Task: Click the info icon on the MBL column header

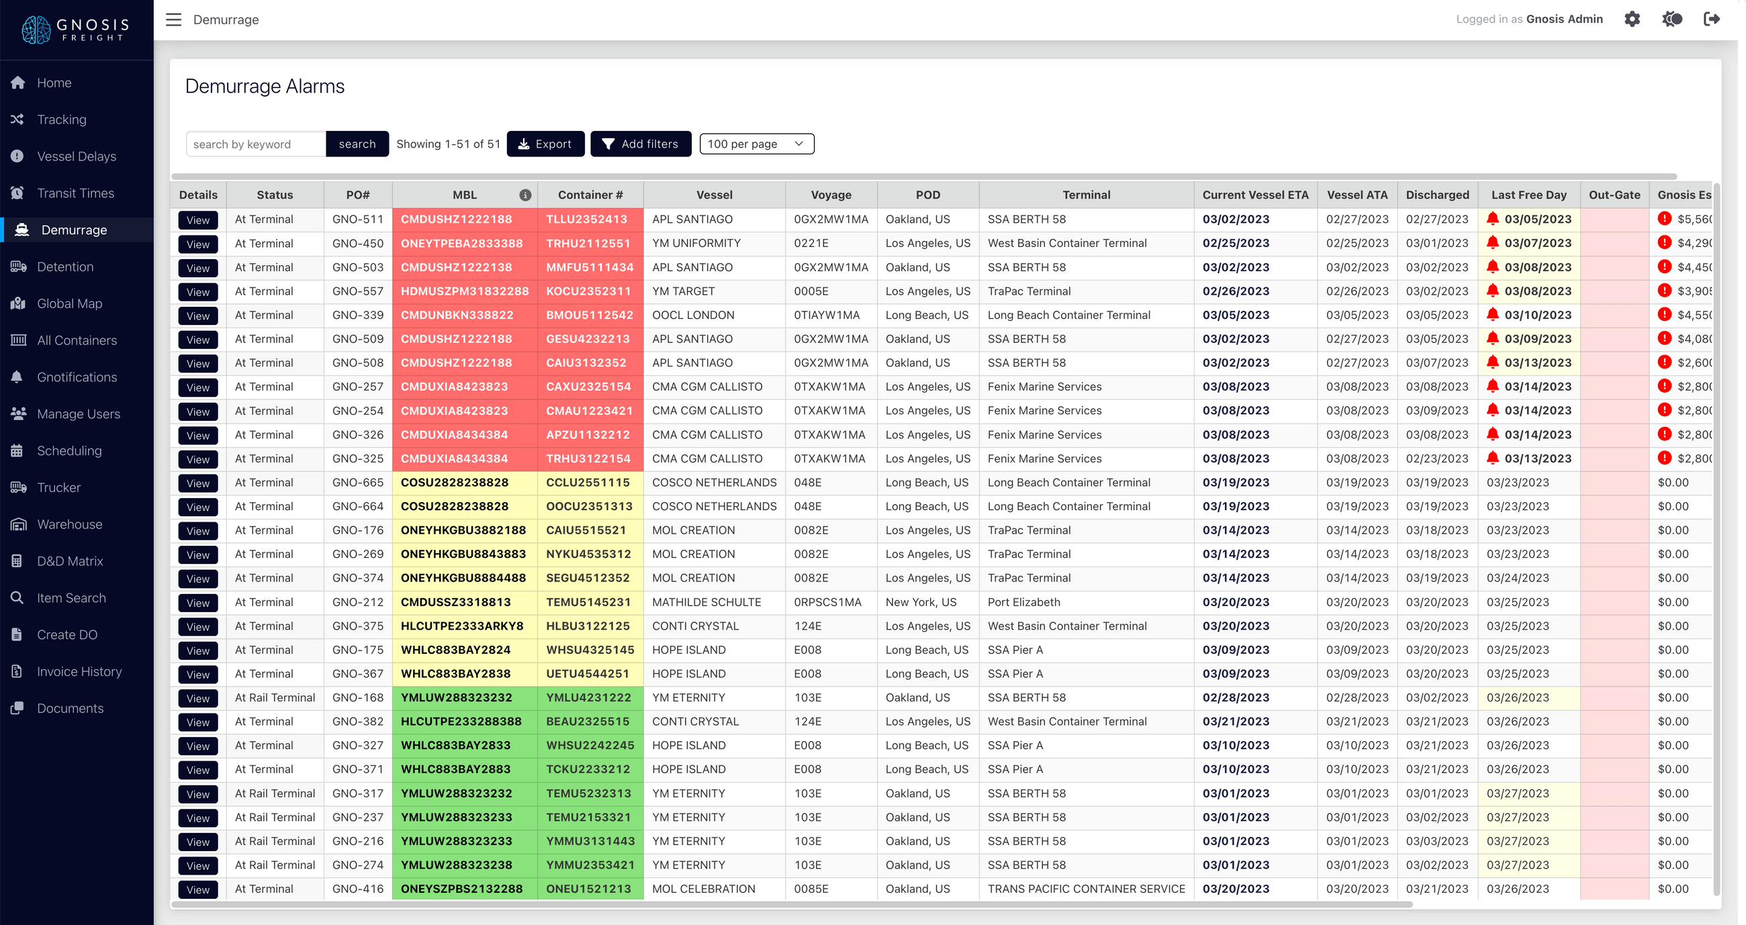Action: [x=526, y=195]
